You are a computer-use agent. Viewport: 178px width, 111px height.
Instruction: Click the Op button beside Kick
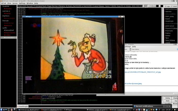point(175,101)
